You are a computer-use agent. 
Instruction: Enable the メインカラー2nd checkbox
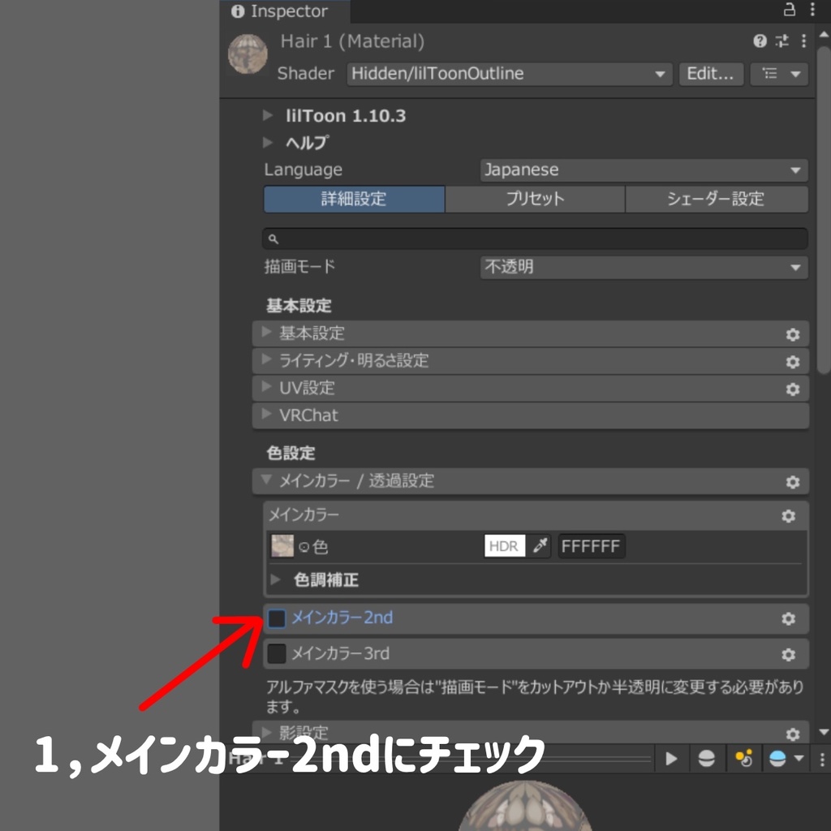pyautogui.click(x=277, y=618)
